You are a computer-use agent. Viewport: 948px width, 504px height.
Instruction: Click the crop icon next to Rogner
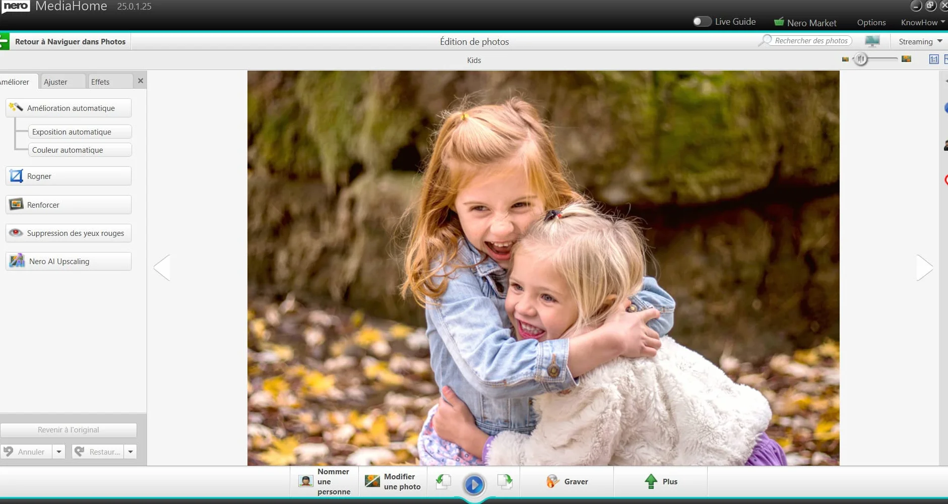(x=17, y=175)
